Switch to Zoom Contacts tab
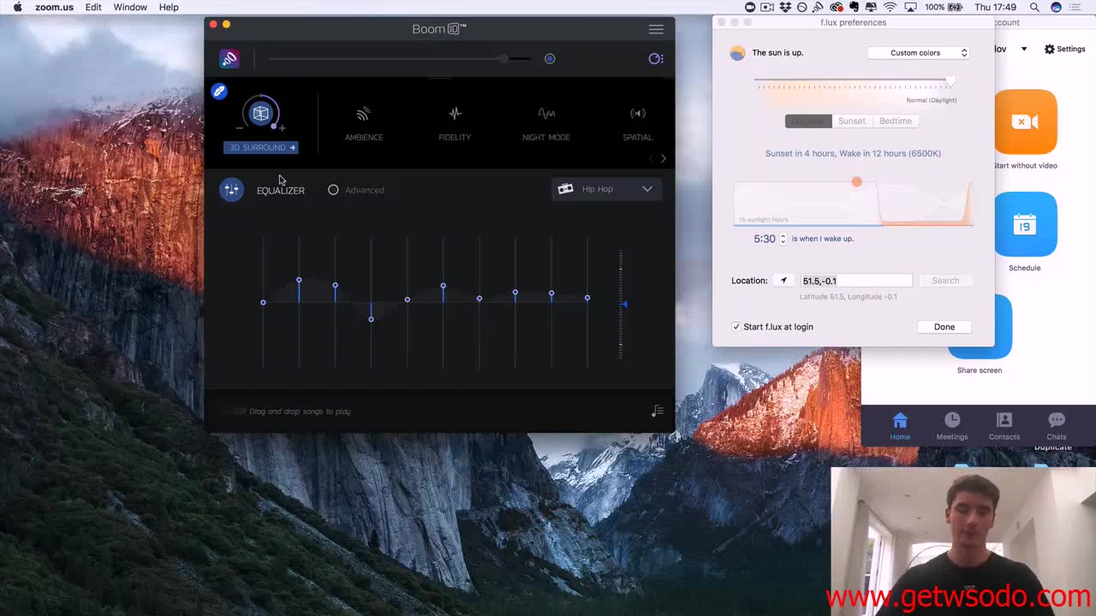The height and width of the screenshot is (616, 1096). 1004,426
